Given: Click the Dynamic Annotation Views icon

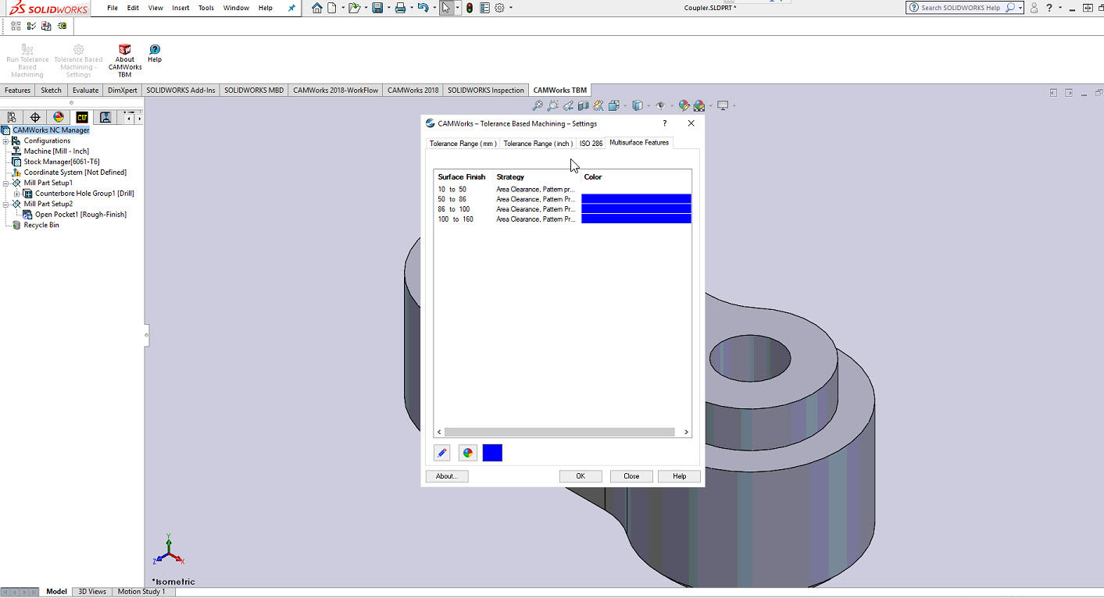Looking at the screenshot, I should click(598, 105).
